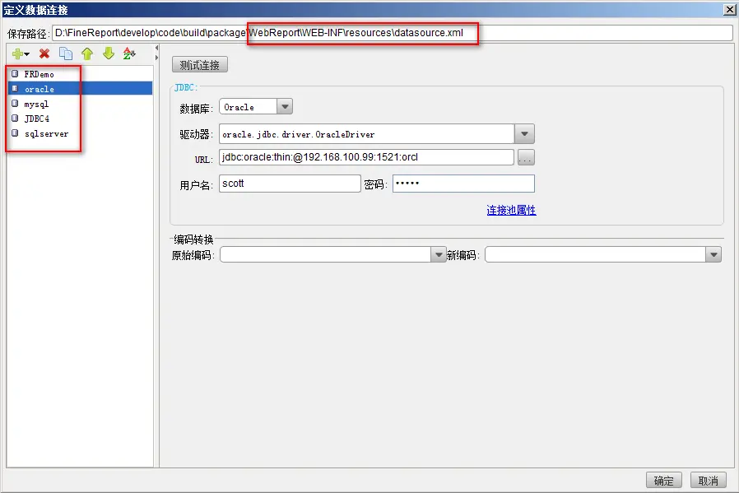Click the mysql database icon

point(15,103)
